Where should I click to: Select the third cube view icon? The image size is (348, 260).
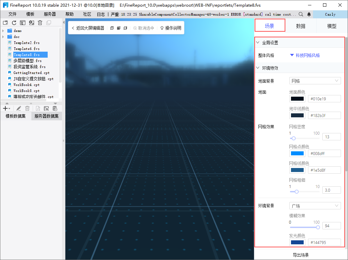tap(125, 28)
